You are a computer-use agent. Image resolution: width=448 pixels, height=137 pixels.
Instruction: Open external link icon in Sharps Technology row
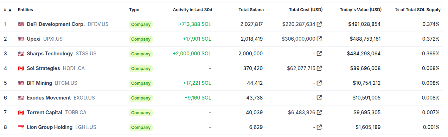[319, 54]
